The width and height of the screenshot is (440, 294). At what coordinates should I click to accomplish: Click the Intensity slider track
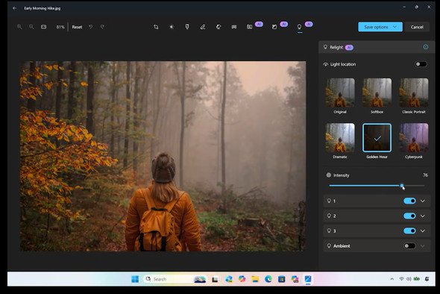377,186
